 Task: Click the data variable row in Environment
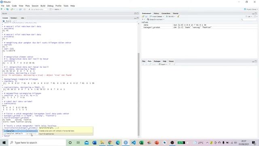click(200, 25)
